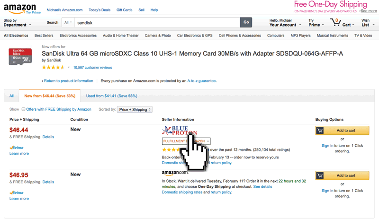379x220 pixels.
Task: Click the product star rating
Action: (x=53, y=68)
